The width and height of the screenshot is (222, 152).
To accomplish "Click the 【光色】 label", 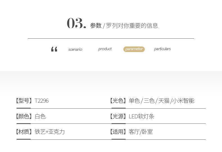I will click(x=118, y=101).
